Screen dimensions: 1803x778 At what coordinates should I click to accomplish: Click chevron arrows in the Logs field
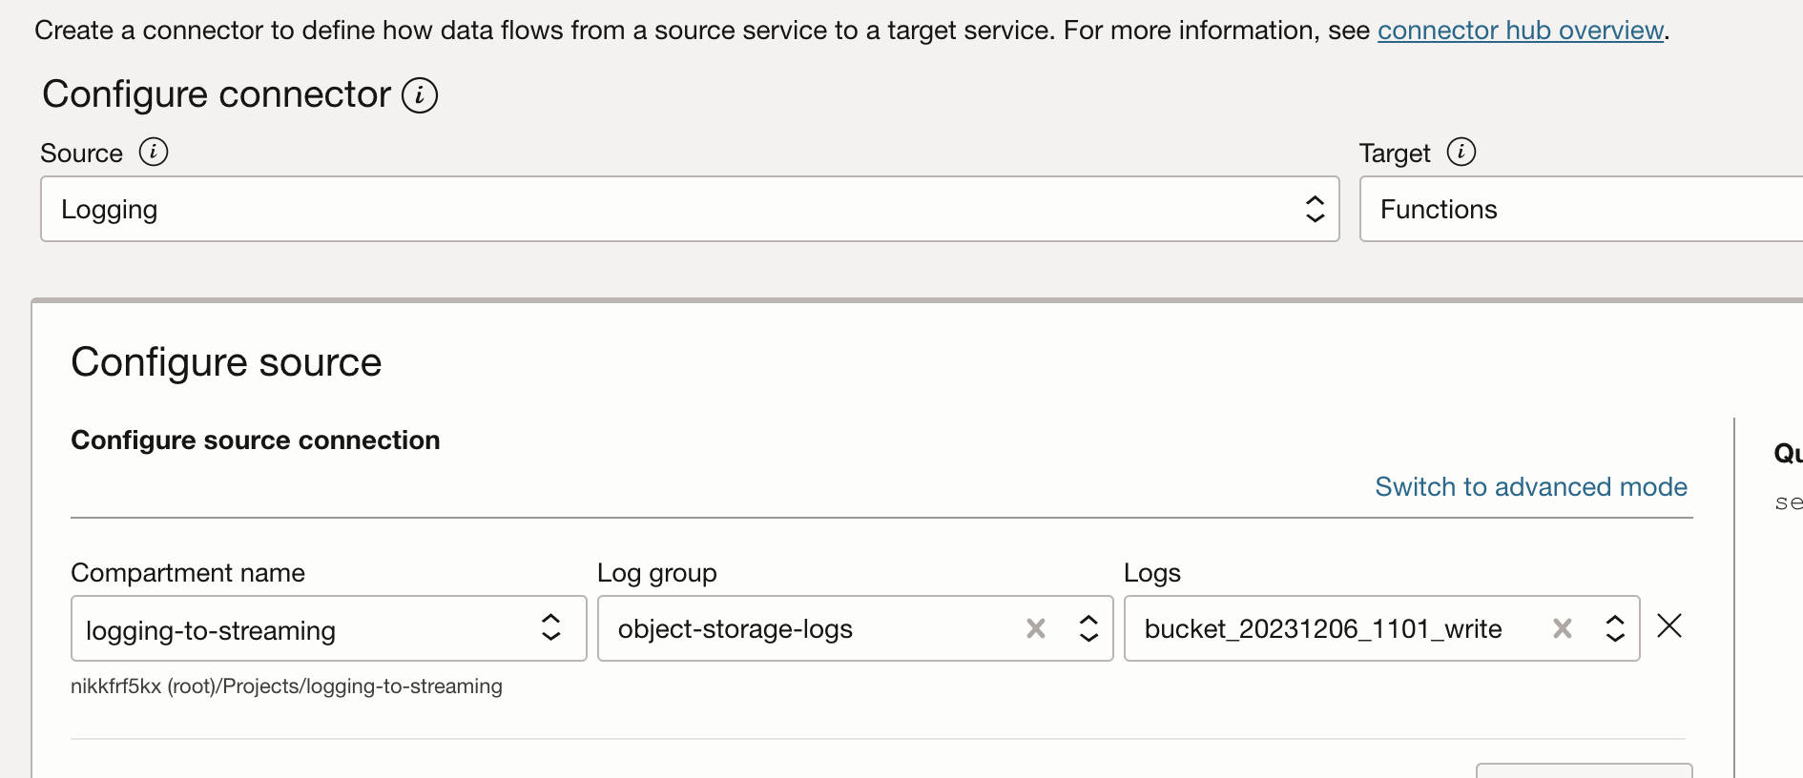[1615, 628]
